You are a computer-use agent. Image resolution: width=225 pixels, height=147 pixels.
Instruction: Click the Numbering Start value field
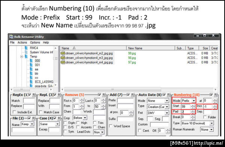(186, 106)
